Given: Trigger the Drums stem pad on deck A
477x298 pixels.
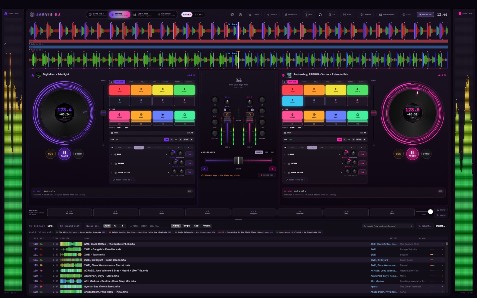Looking at the screenshot, I should point(141,115).
